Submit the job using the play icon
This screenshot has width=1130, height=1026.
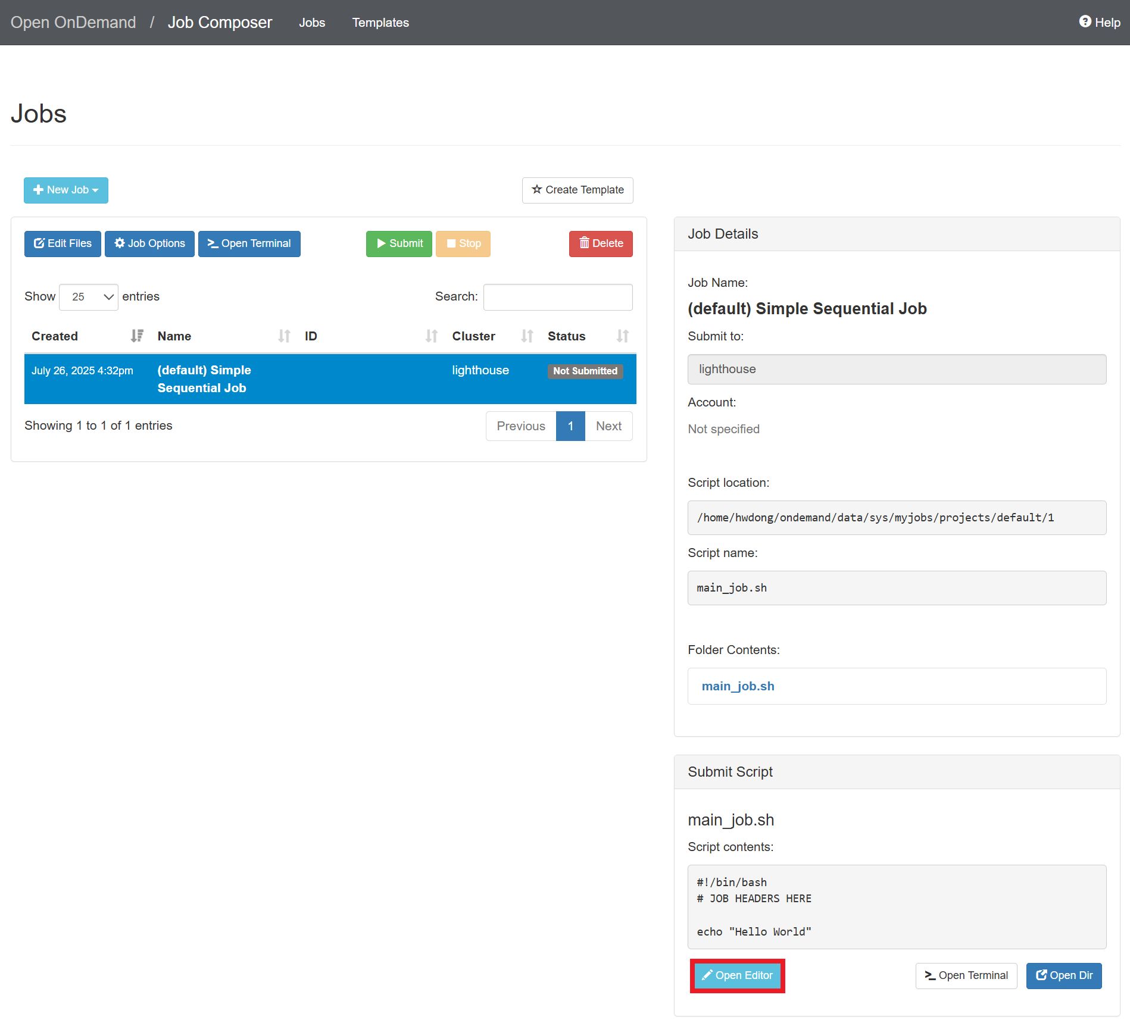coord(381,243)
